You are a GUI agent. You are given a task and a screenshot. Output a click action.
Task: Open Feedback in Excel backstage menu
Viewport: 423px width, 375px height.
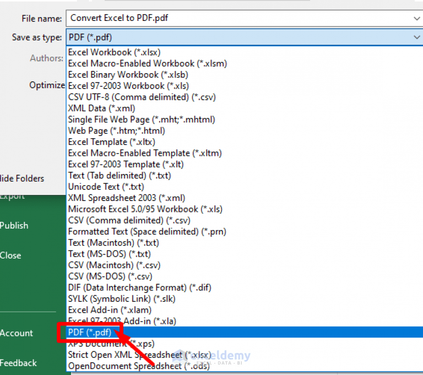[18, 363]
